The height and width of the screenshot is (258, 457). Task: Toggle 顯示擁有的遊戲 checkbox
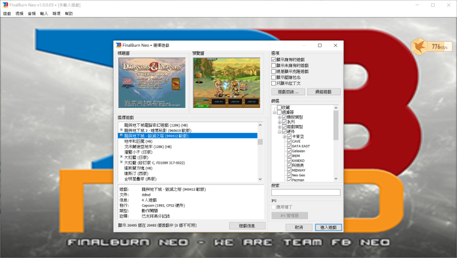point(274,59)
